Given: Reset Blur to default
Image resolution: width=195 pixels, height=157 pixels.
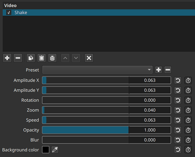Looking at the screenshot, I should [x=178, y=140].
